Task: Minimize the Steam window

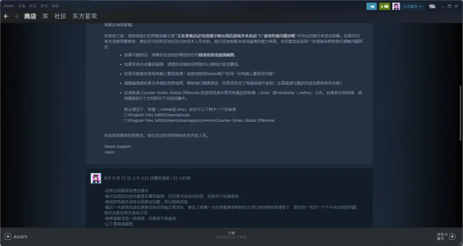Action: click(443, 6)
